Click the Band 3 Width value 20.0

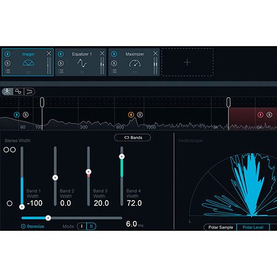101,203
